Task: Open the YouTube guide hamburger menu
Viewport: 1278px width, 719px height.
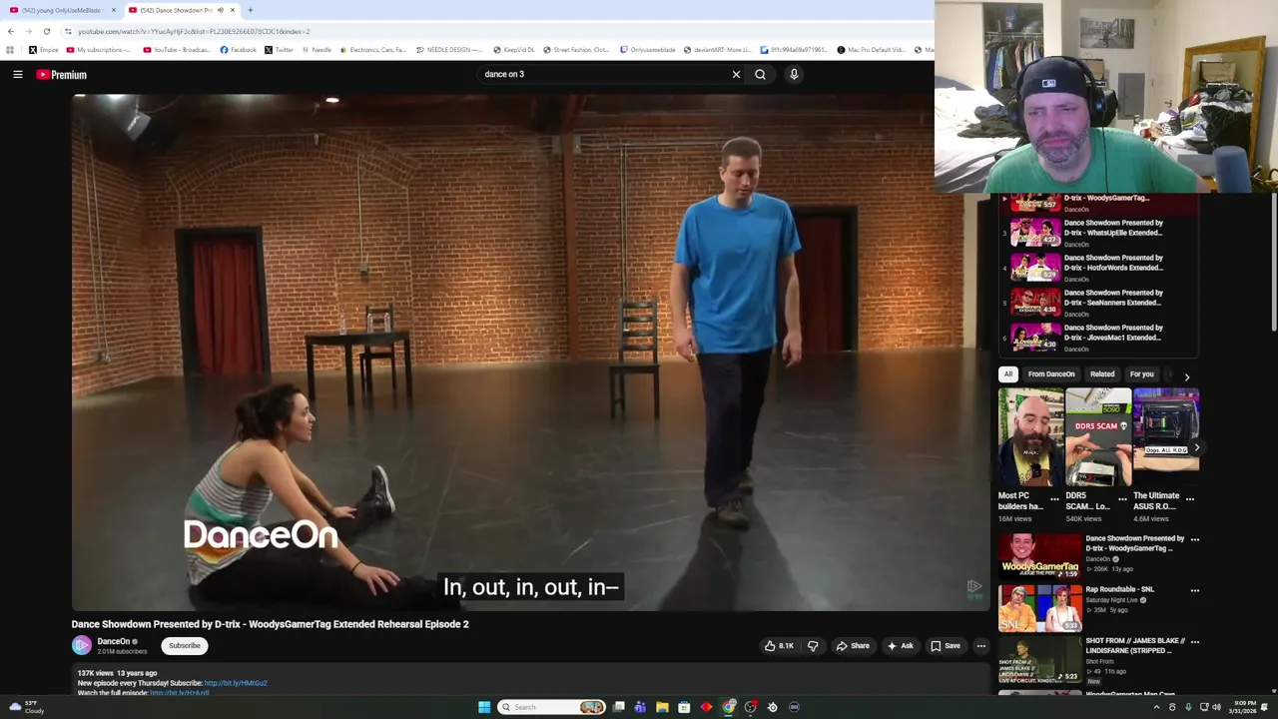Action: tap(18, 74)
